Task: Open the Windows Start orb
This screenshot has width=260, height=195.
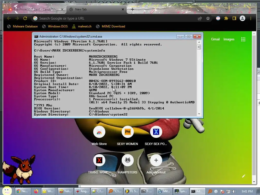Action: point(7,191)
